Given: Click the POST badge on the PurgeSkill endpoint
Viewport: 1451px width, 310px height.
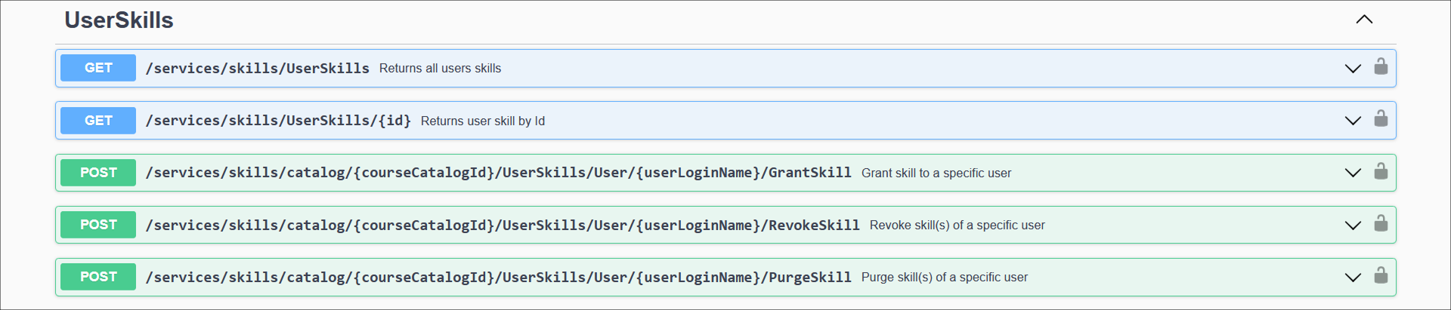Looking at the screenshot, I should [x=98, y=277].
